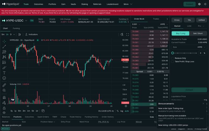Viewport: 209px width, 131px height.
Task: Lock all drawing tools
Action: 4,108
